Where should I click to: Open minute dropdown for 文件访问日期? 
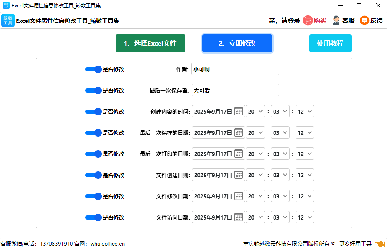(280, 217)
